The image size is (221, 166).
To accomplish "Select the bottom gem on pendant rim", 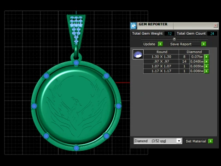I will (x=76, y=148).
